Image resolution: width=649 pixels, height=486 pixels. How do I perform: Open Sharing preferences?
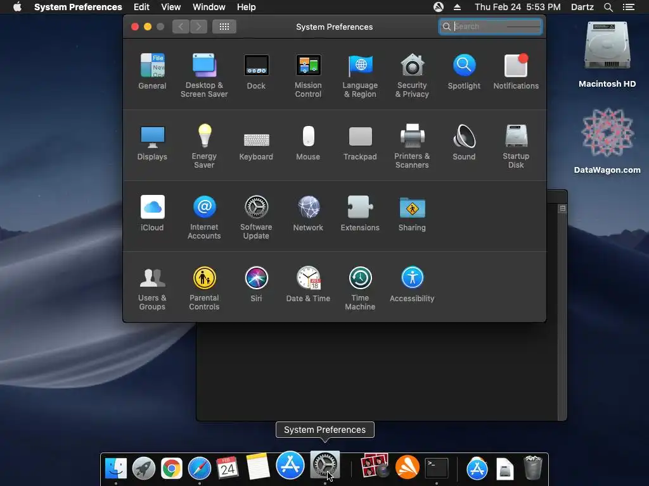coord(412,213)
